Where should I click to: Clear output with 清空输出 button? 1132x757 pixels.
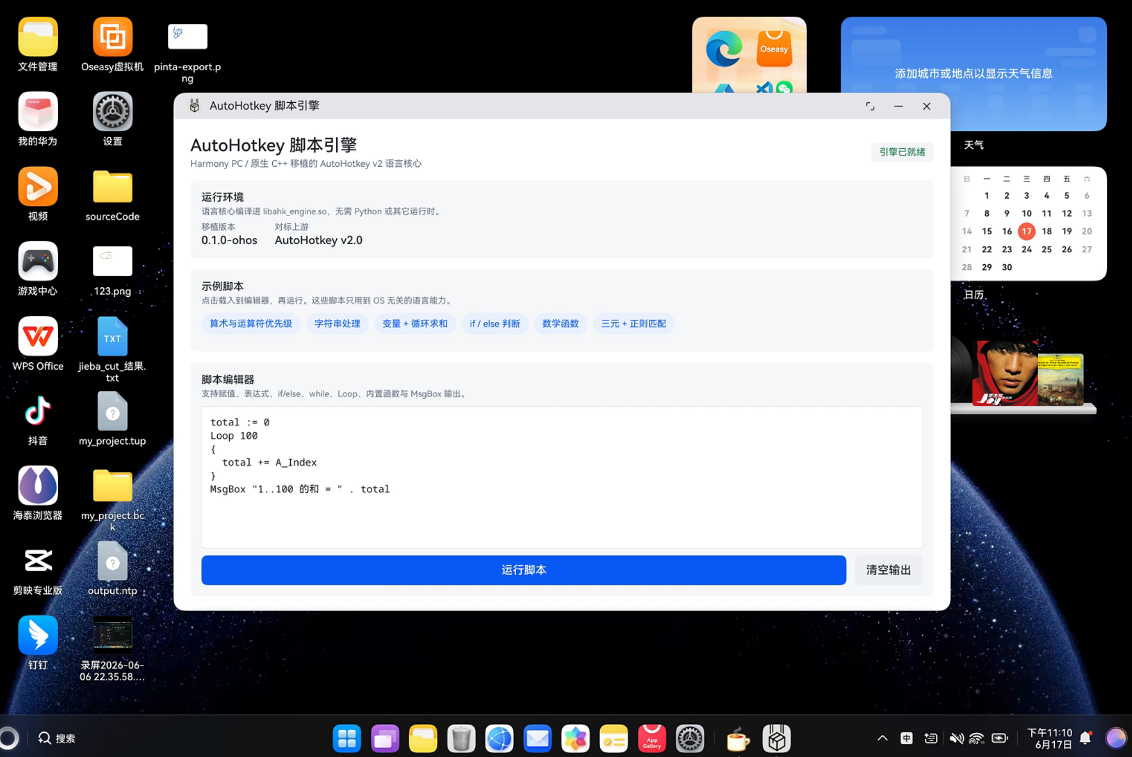pyautogui.click(x=888, y=570)
